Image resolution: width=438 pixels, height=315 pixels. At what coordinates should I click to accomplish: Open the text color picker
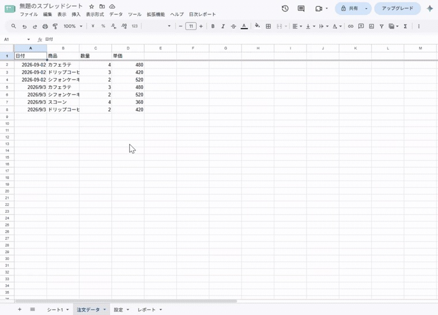pyautogui.click(x=244, y=26)
